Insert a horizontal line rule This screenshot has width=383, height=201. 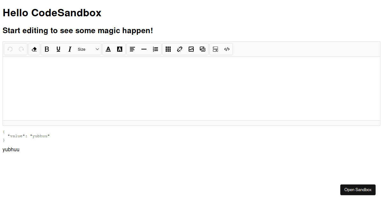[144, 49]
